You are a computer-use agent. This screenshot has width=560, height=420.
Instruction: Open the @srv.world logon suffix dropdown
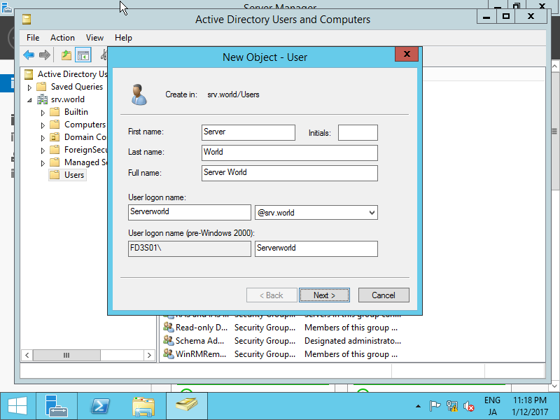click(370, 211)
